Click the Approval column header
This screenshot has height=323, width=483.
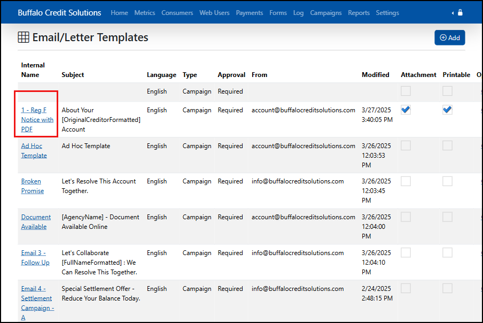[x=231, y=75]
